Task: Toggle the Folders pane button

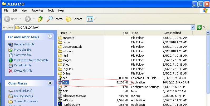Action: tap(74, 19)
